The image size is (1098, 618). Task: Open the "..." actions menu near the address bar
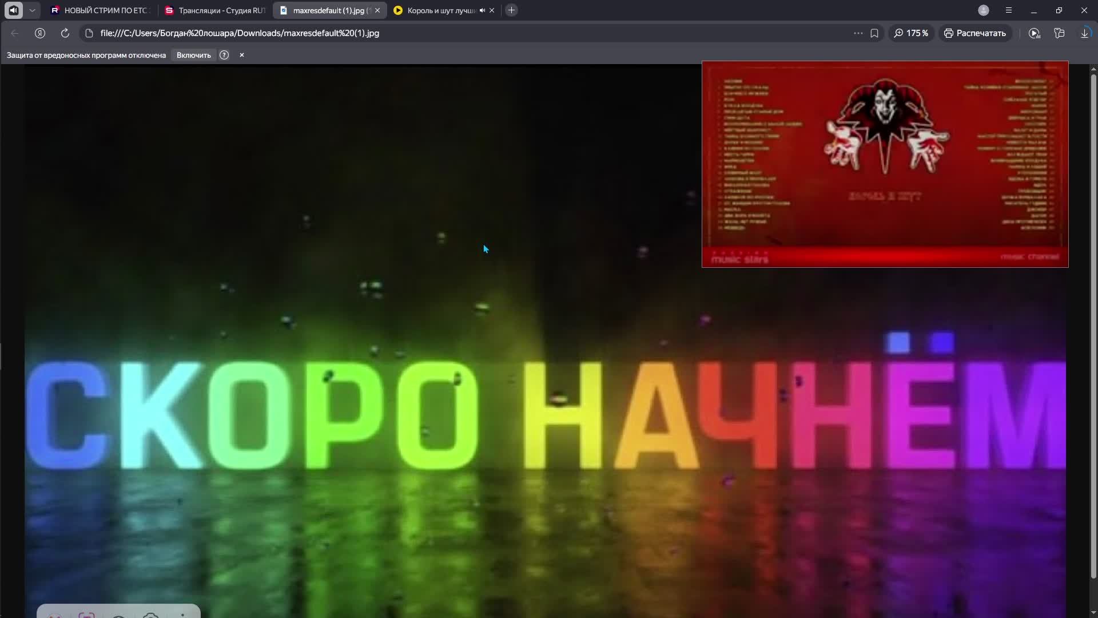pyautogui.click(x=858, y=33)
